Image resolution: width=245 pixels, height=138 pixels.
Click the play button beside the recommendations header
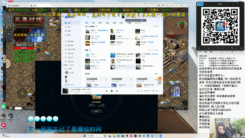click(96, 27)
